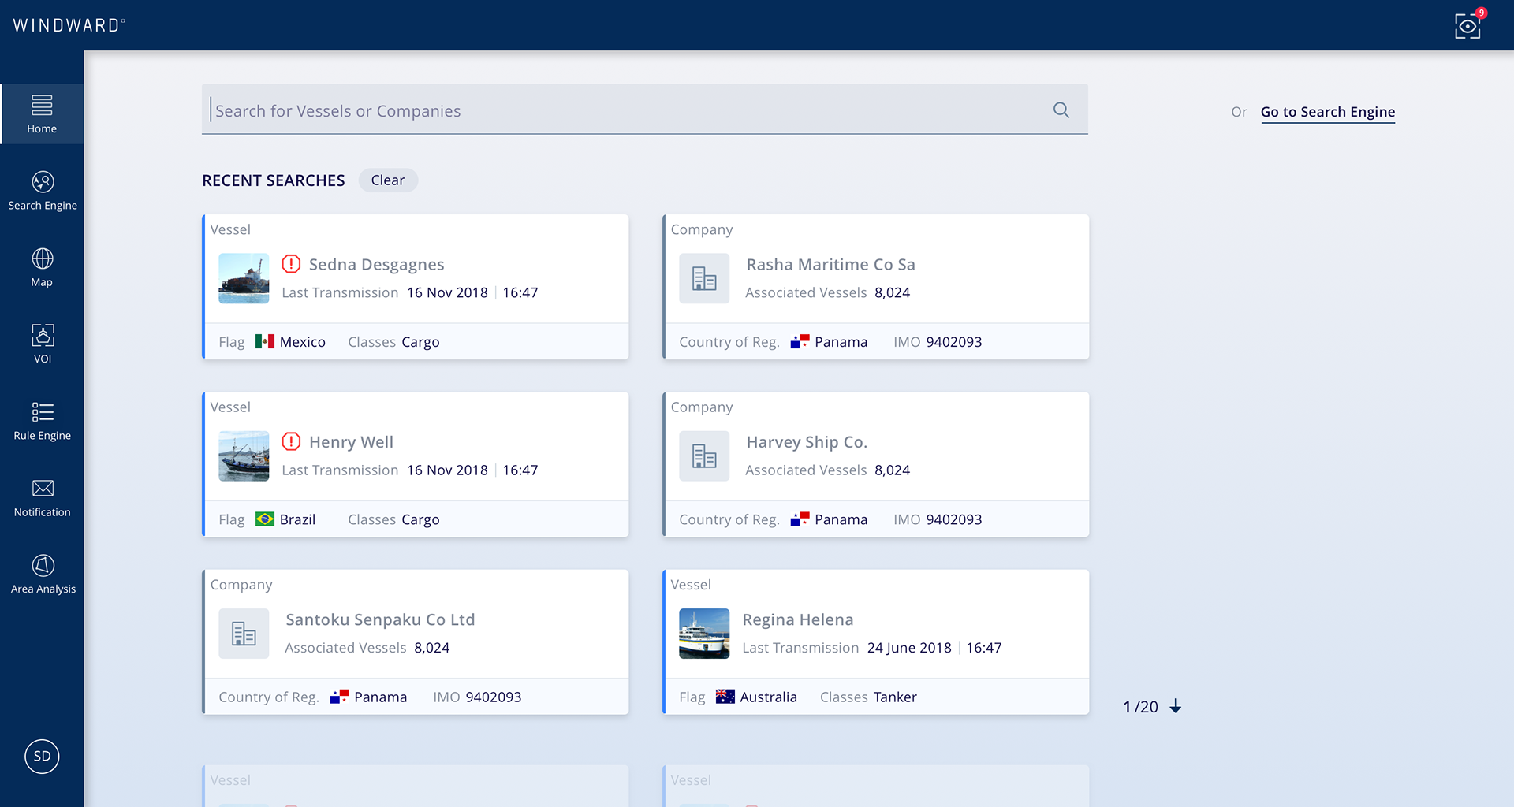The width and height of the screenshot is (1514, 807).
Task: Click the Henry Well vessel thumbnail
Action: click(244, 456)
